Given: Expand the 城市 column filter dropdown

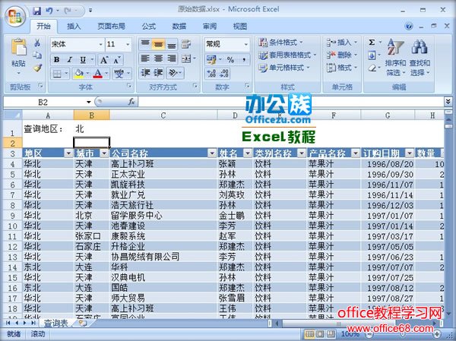Looking at the screenshot, I should pyautogui.click(x=104, y=153).
